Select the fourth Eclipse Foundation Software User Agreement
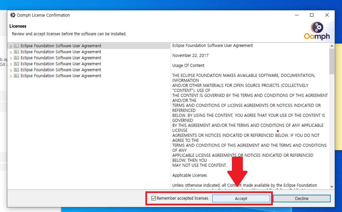This screenshot has height=212, width=342. 61,64
